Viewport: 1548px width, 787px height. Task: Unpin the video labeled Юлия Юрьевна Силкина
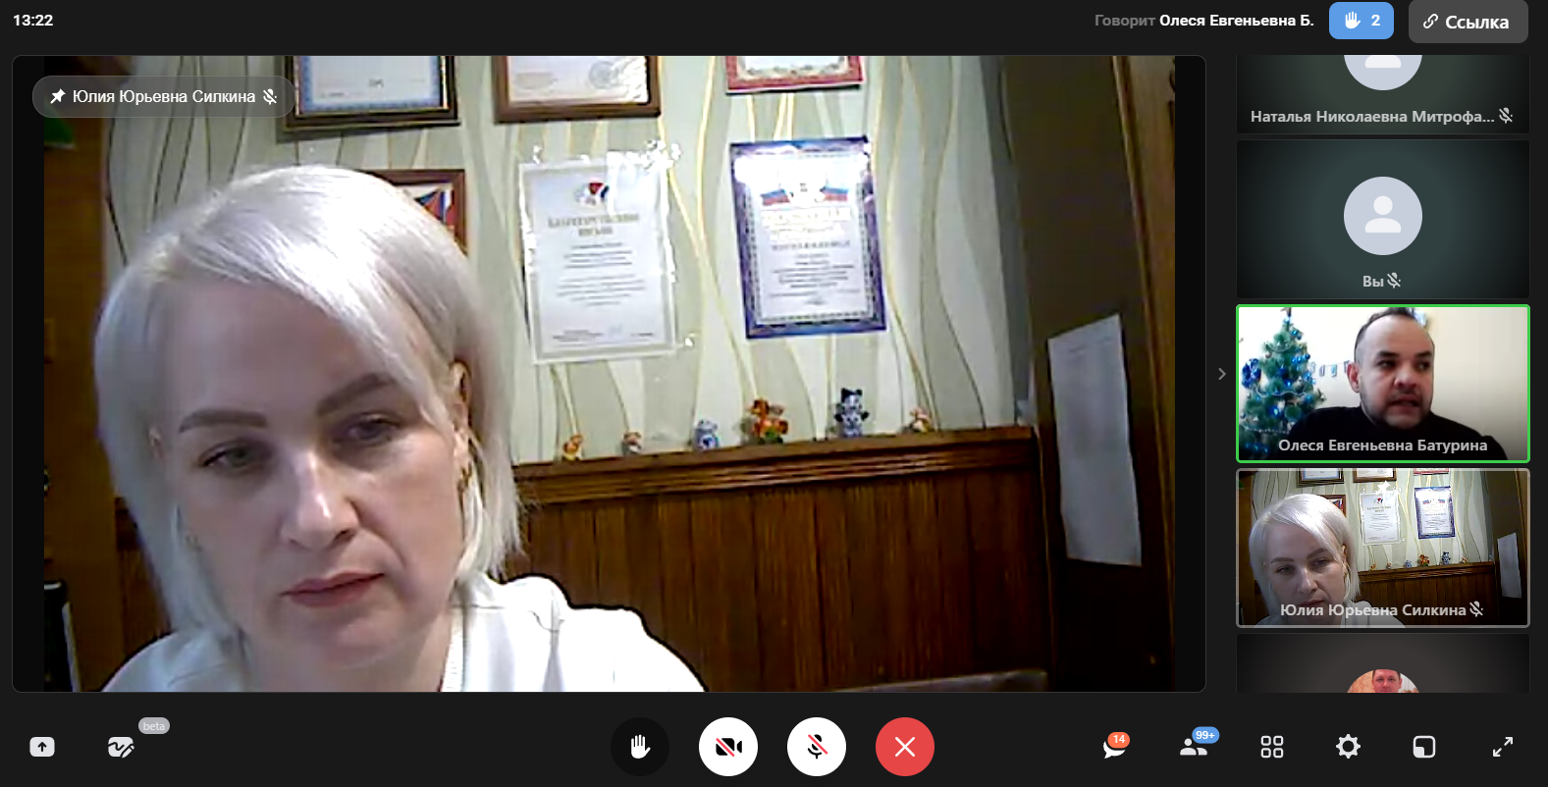coord(58,96)
